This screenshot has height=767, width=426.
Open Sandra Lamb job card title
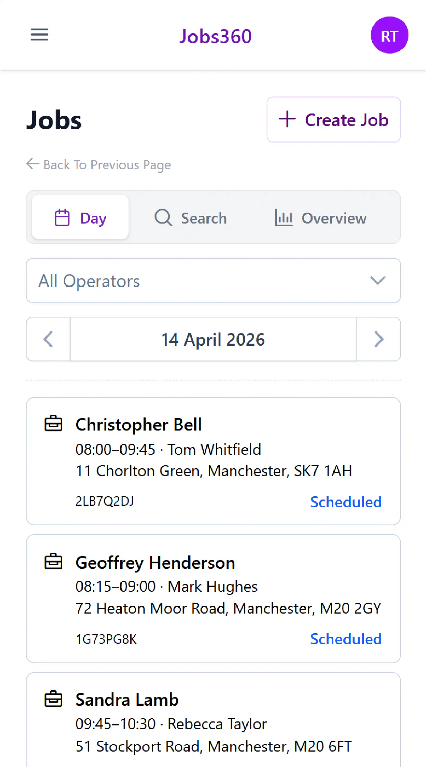[127, 699]
